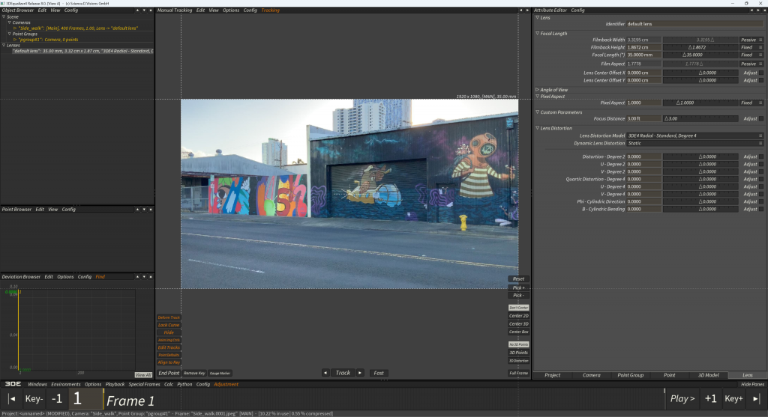This screenshot has height=417, width=768.
Task: Enable Adjust checkbox for Lens Center Offset Y
Action: pos(760,80)
